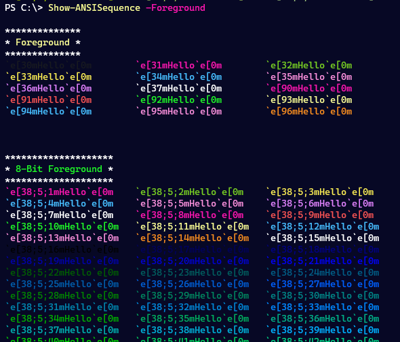Click the `e[36mHello sample text
400x342 pixels.
[48, 89]
